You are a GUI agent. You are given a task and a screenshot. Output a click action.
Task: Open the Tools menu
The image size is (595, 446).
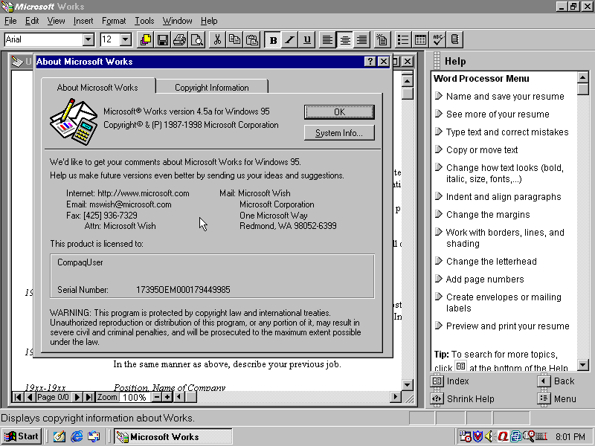click(144, 21)
